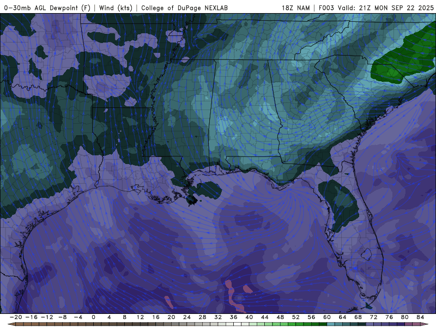Image resolution: width=436 pixels, height=327 pixels.
Task: Click the Lake Okeechobee outline in Florida
Action: coord(366,254)
